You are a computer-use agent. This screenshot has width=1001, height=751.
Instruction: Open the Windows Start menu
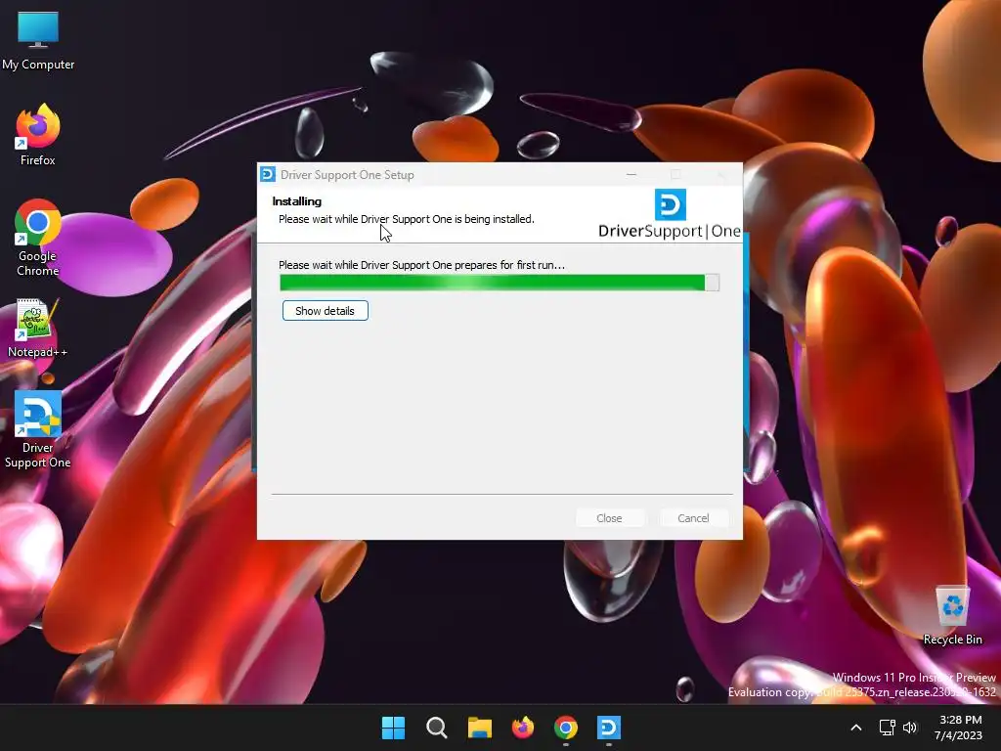pyautogui.click(x=393, y=728)
